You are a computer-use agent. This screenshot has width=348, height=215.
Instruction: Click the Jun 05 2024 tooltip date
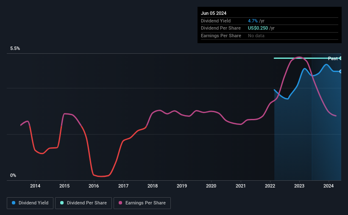pyautogui.click(x=214, y=13)
